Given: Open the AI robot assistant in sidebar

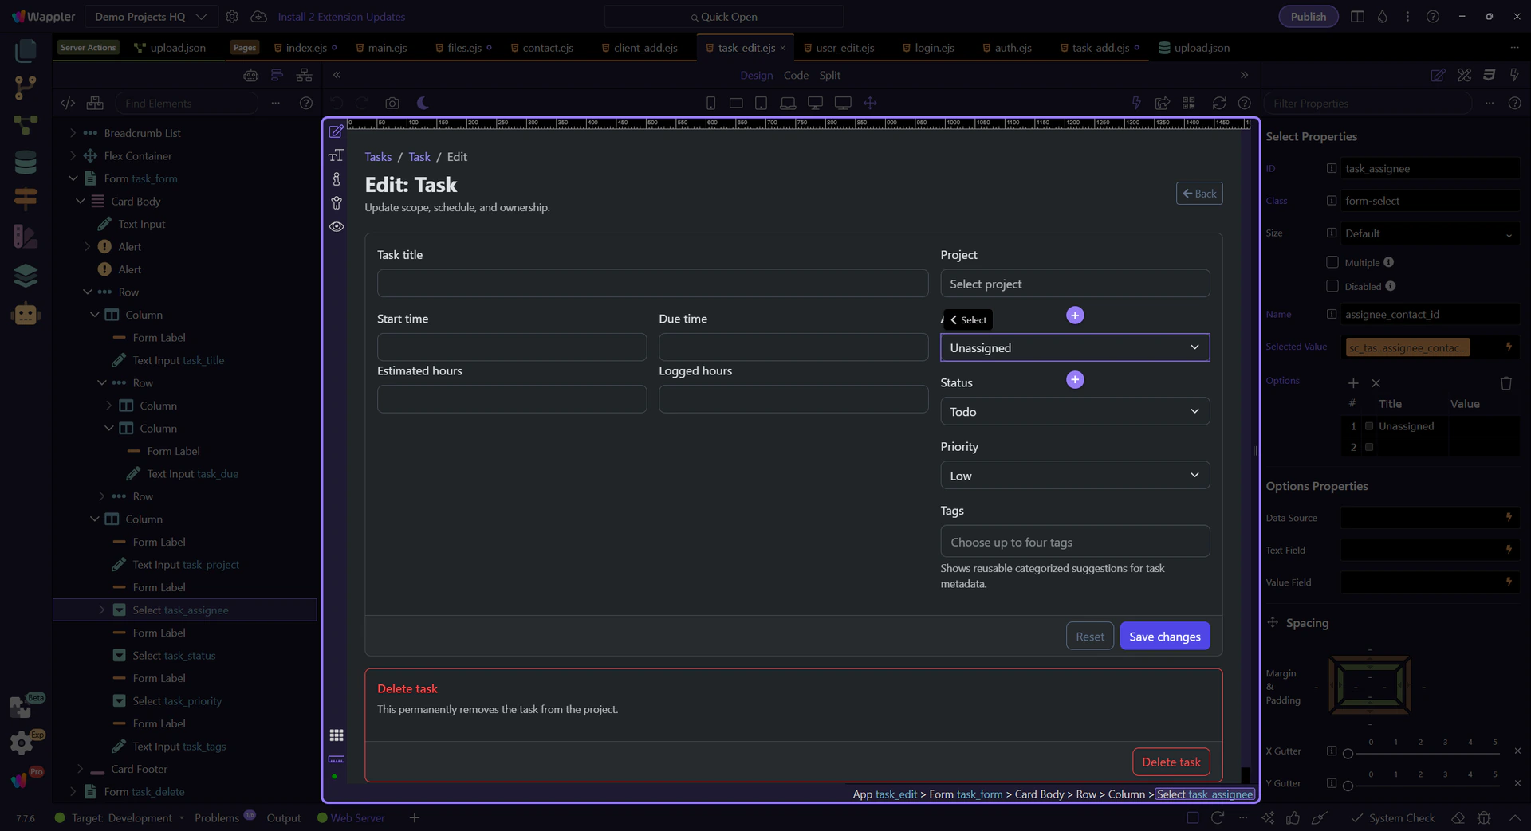Looking at the screenshot, I should (26, 314).
